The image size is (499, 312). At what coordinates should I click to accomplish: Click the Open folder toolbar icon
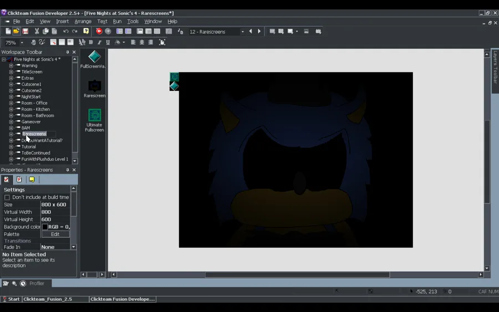(16, 31)
